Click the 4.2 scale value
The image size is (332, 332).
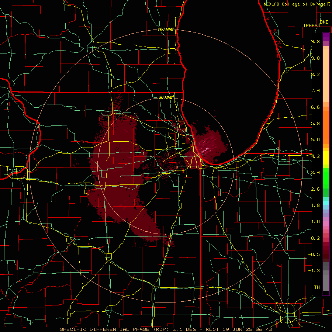click(x=315, y=156)
